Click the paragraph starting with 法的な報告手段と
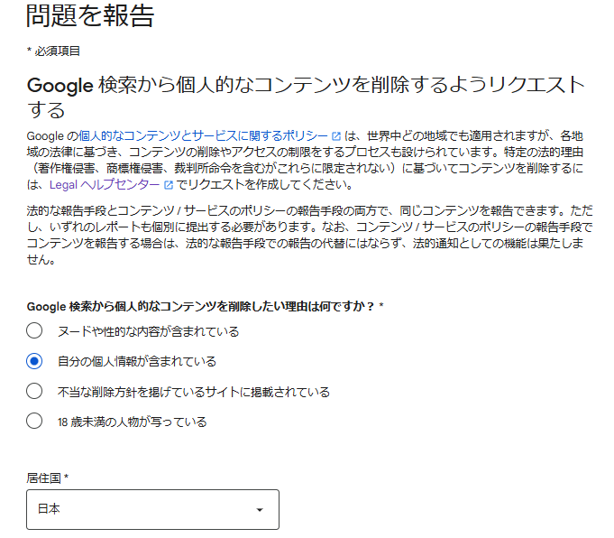 pos(306,235)
